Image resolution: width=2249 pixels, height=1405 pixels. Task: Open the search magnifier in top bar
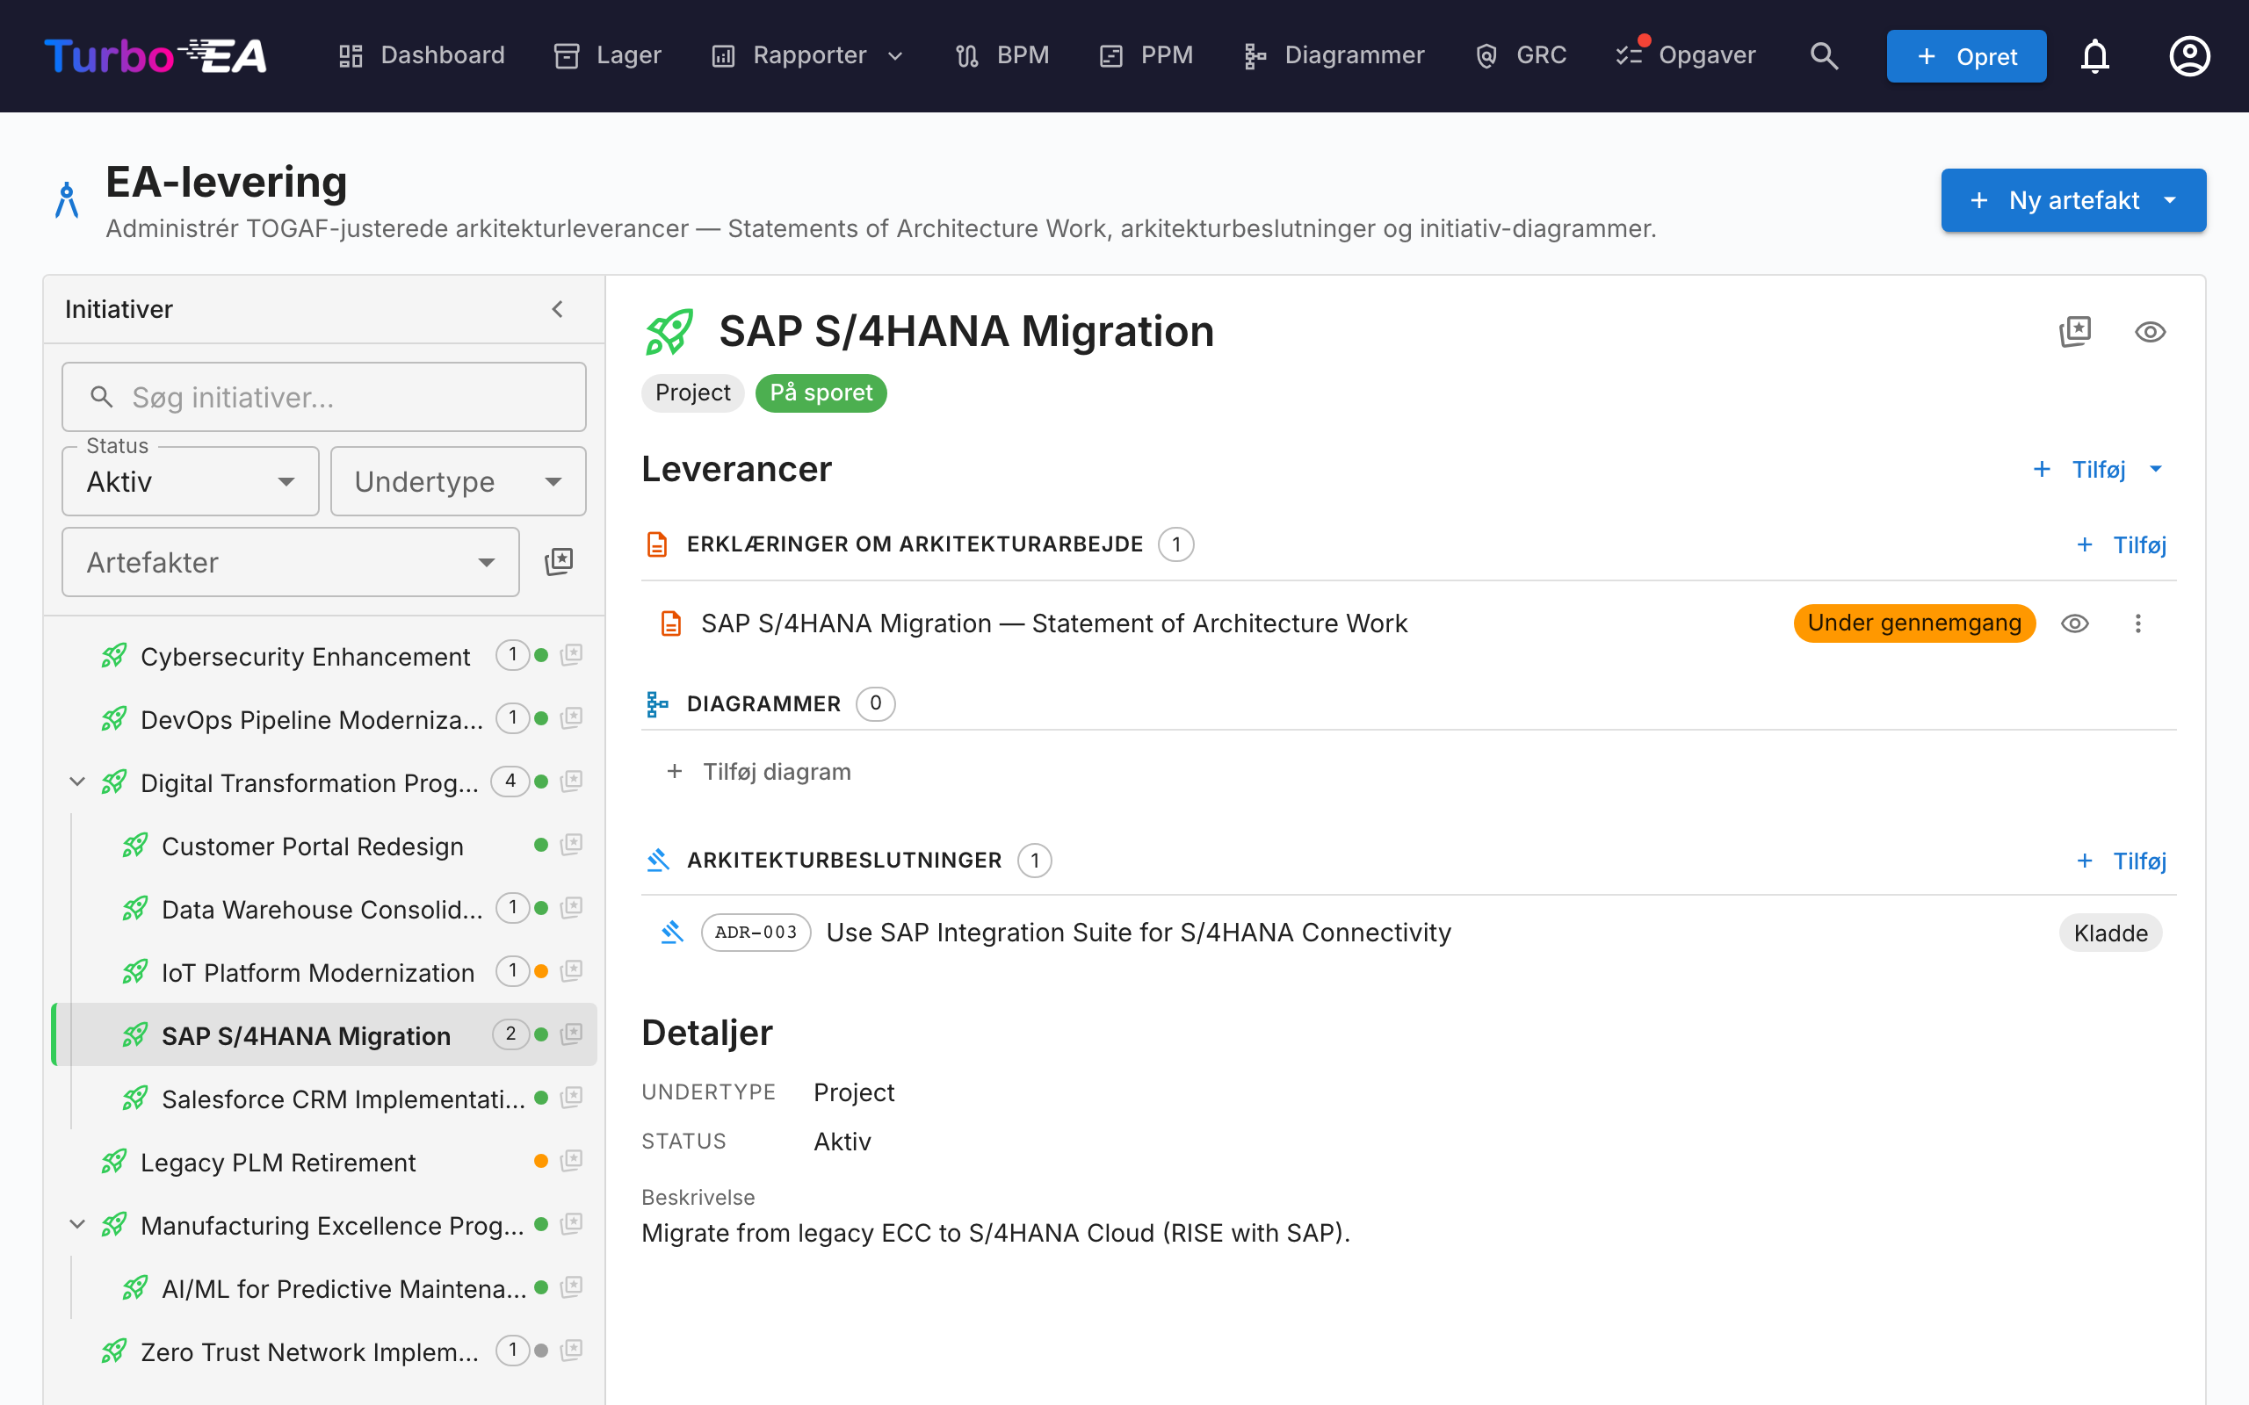tap(1824, 55)
